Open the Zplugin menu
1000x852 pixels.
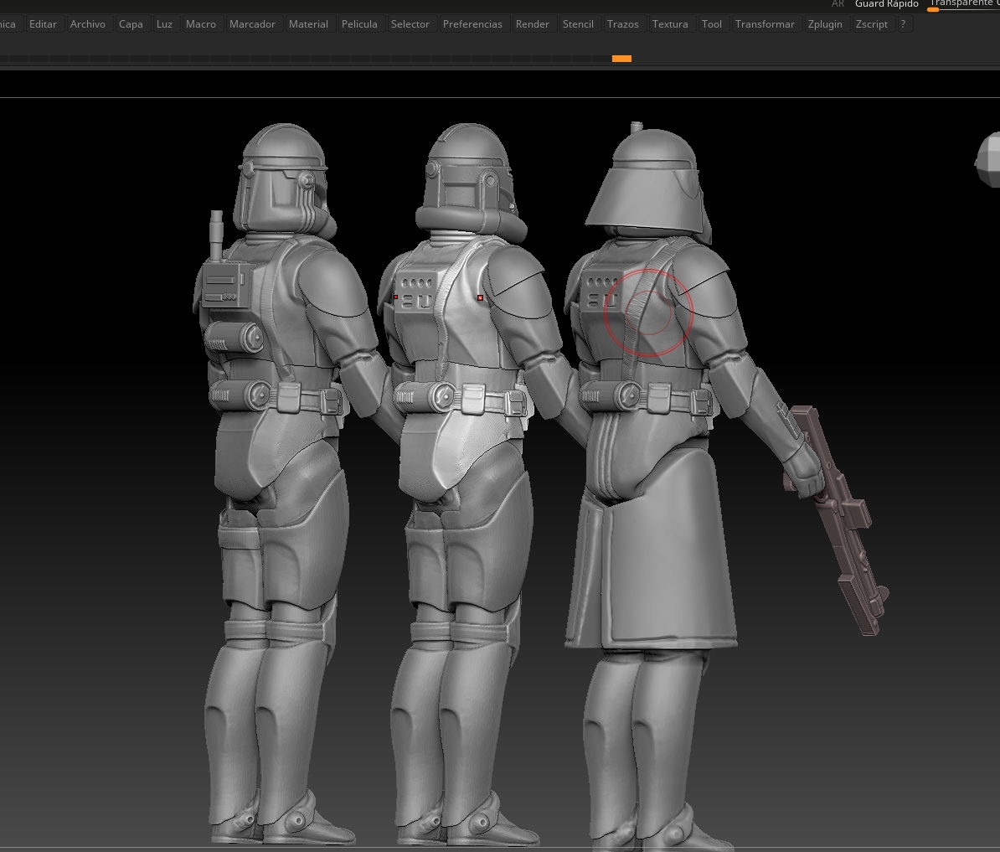click(x=825, y=24)
